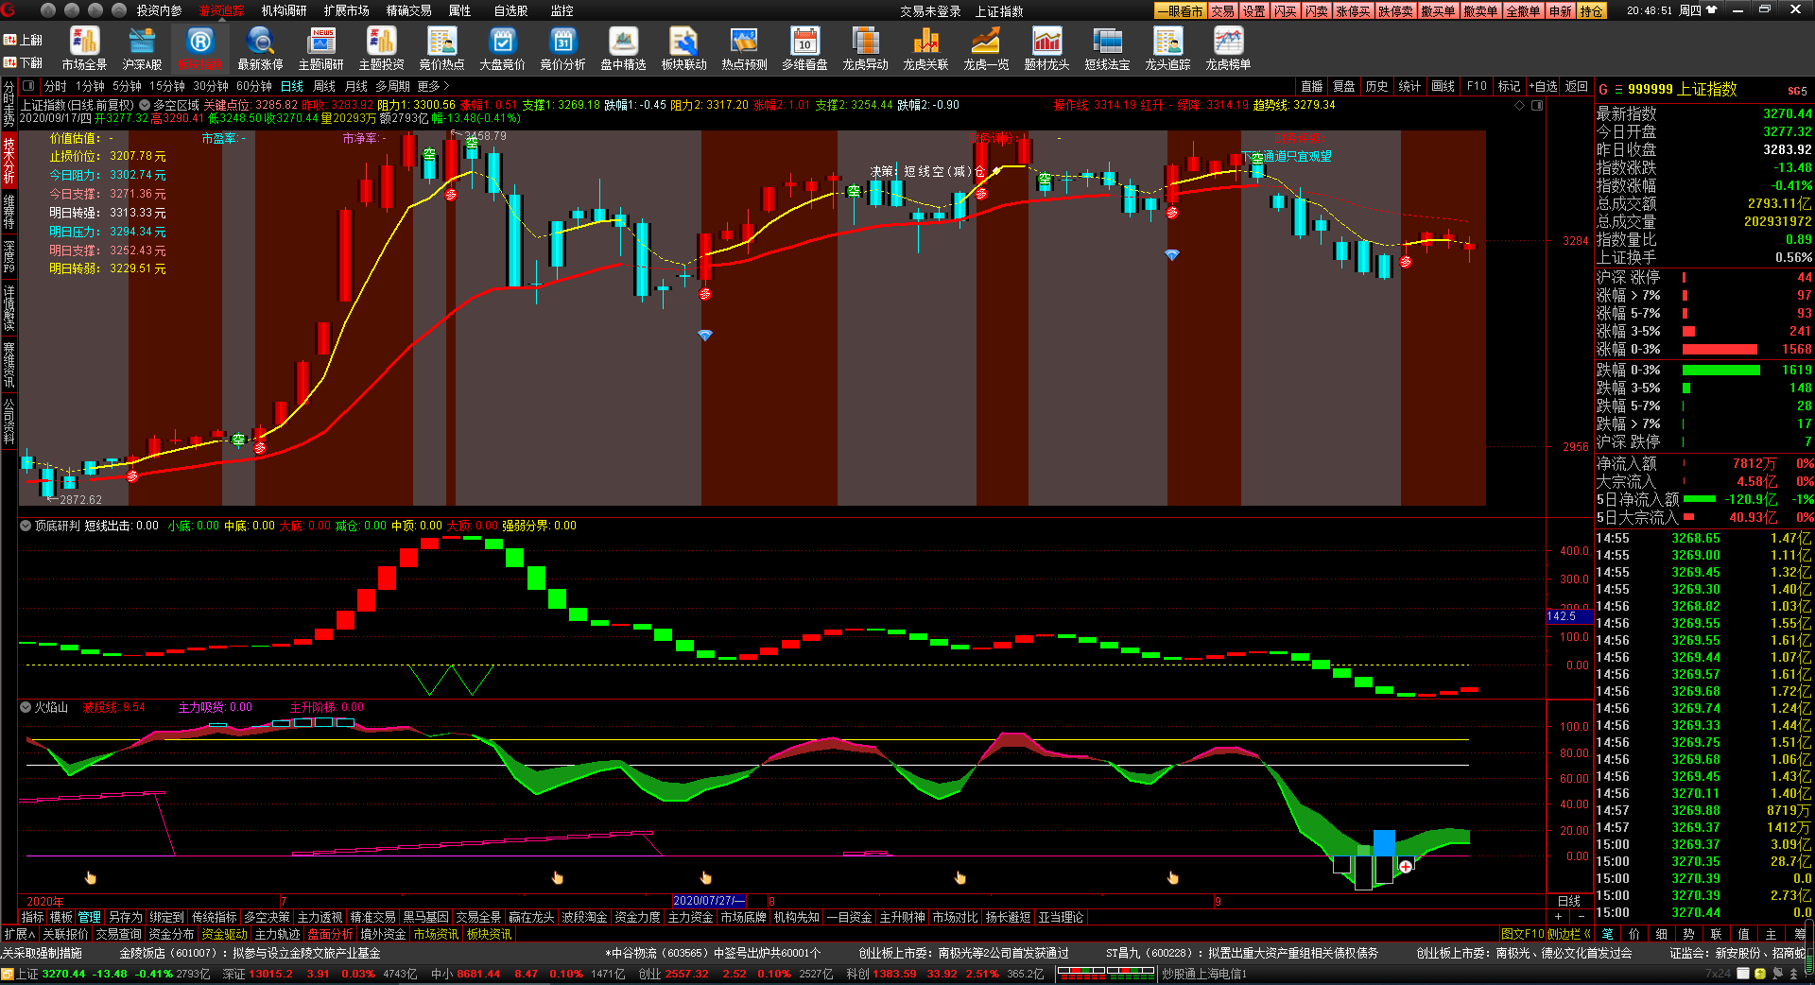Screen dimensions: 1815x985
Task: Open the 市场全景 market overview icon
Action: (84, 48)
